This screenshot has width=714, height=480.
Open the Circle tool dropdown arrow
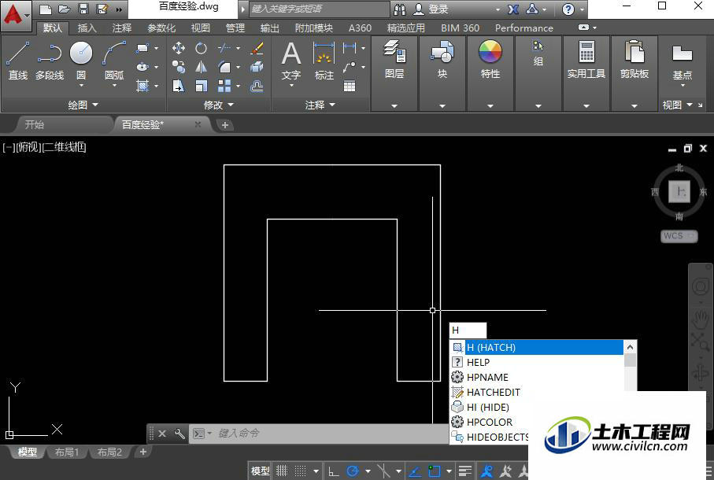tap(81, 85)
